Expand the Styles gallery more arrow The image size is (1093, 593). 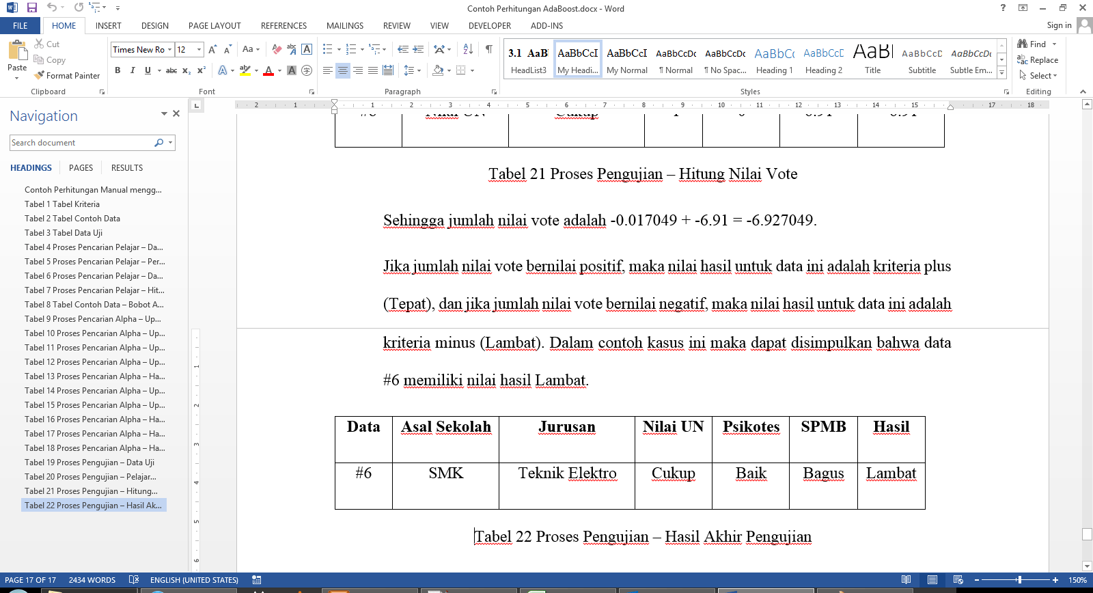(1002, 73)
